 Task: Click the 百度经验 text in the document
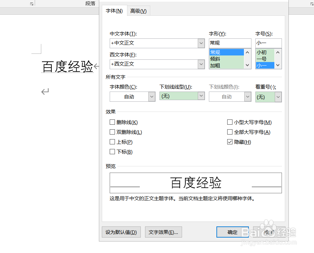(x=67, y=67)
